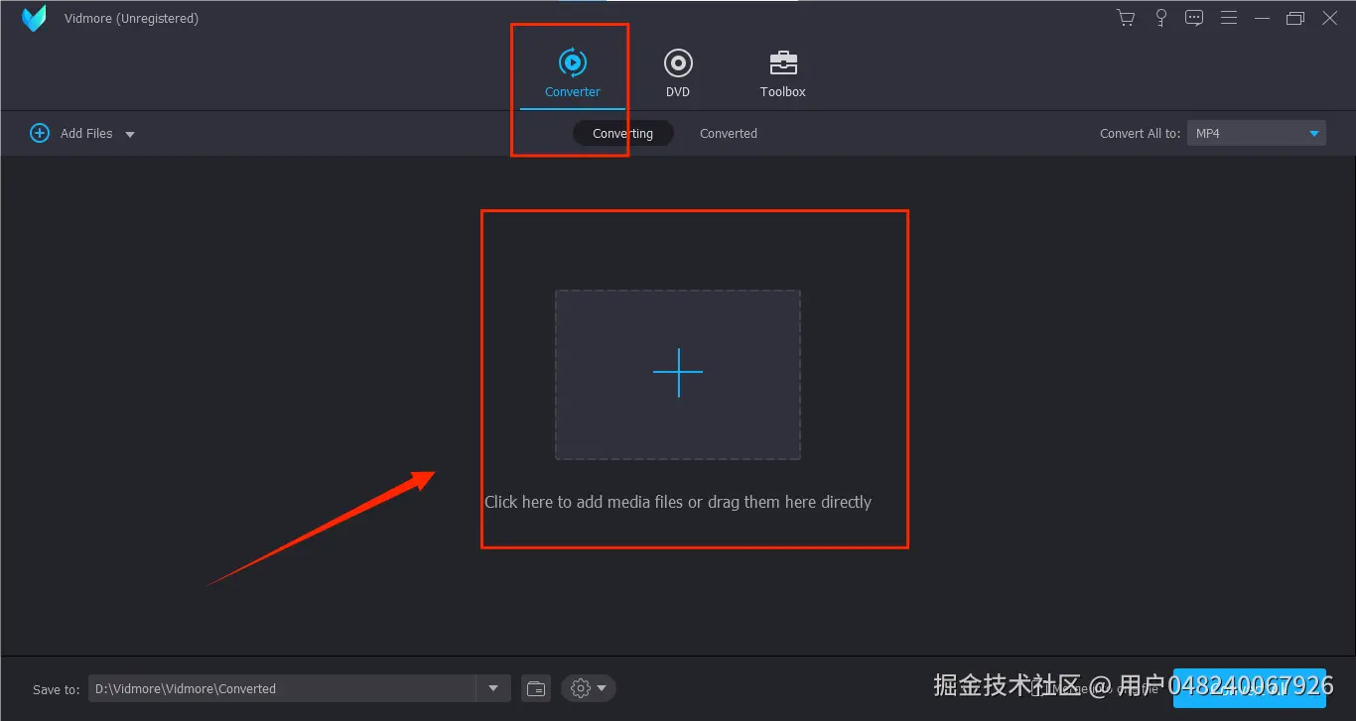This screenshot has height=721, width=1356.
Task: Open the Convert All to MP4 dropdown
Action: [1257, 133]
